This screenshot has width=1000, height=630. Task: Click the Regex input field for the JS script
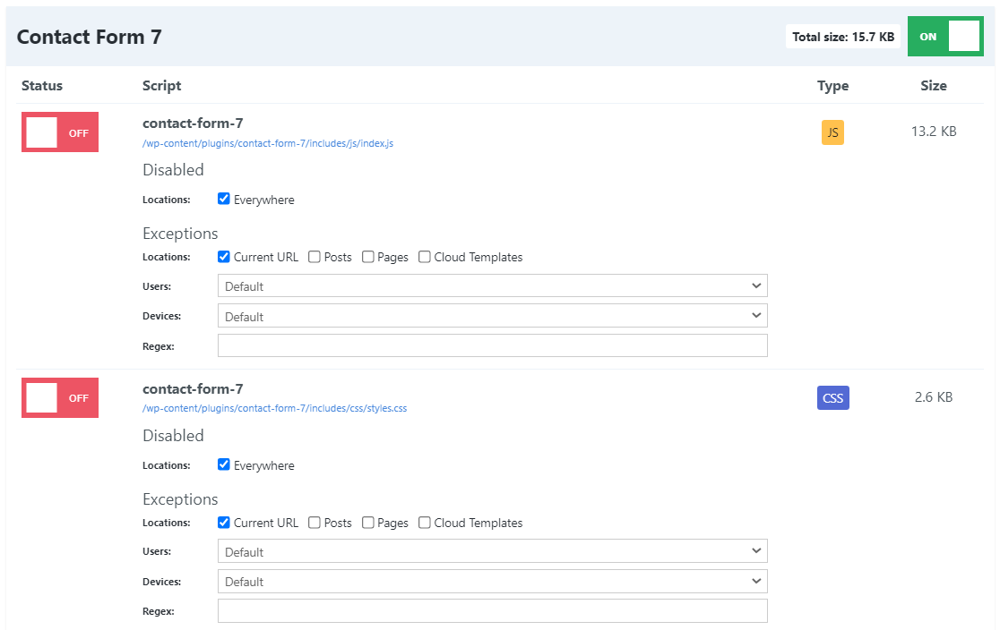[492, 345]
